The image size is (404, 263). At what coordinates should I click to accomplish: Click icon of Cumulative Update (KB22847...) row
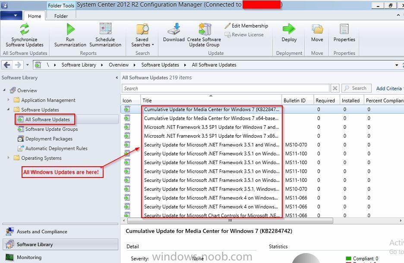click(127, 109)
